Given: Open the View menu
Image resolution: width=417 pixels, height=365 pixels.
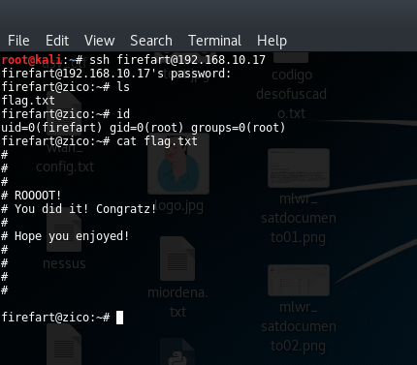Looking at the screenshot, I should tap(99, 41).
